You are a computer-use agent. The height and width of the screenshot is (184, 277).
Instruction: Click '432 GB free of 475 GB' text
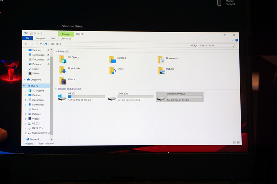80,100
